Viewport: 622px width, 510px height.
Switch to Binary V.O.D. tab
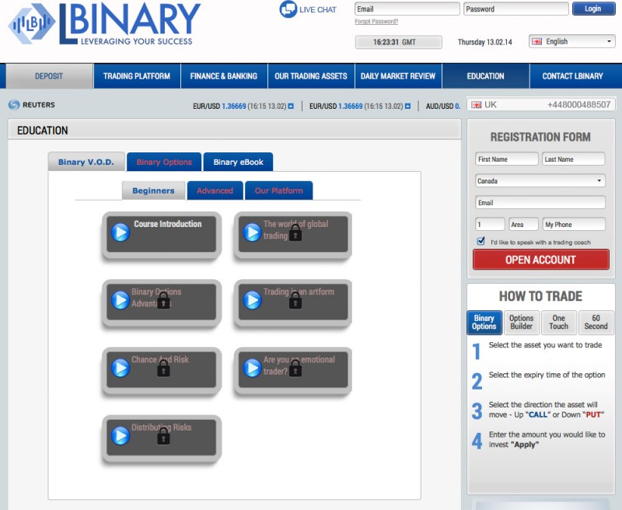(86, 162)
